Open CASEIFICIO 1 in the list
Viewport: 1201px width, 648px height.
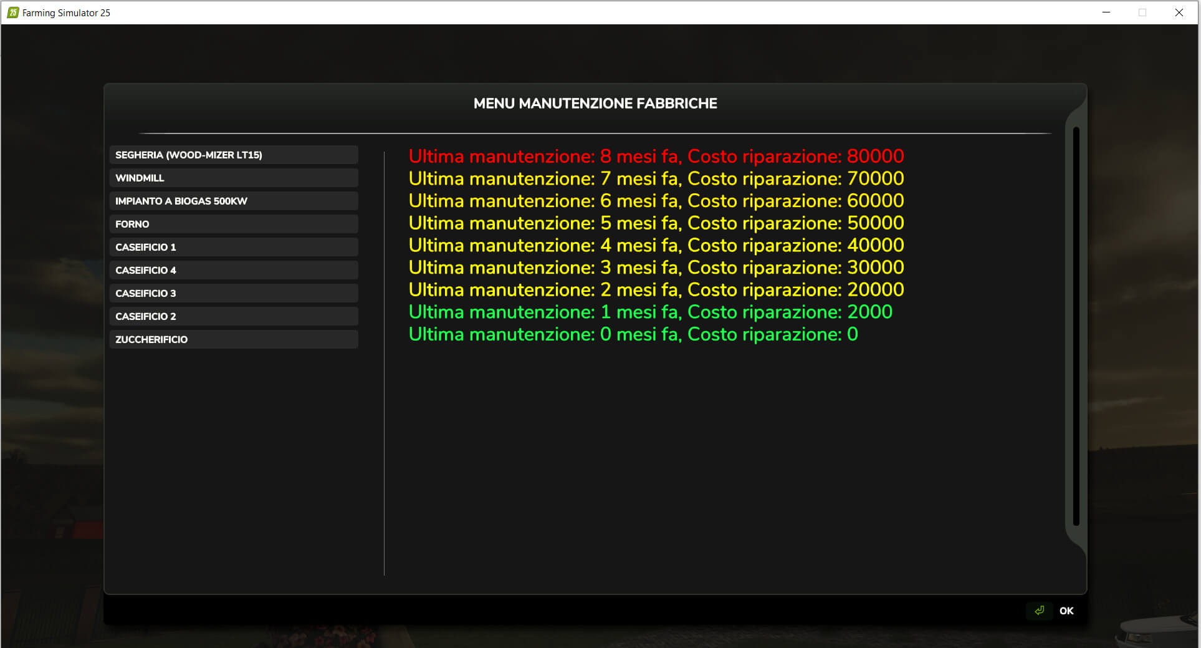[x=233, y=247]
